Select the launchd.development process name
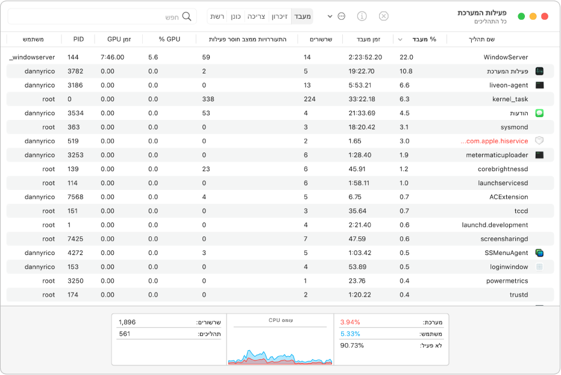 [495, 225]
